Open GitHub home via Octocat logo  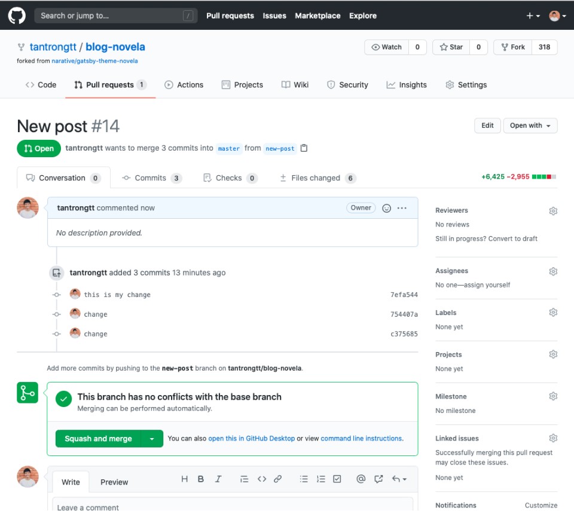coord(17,16)
